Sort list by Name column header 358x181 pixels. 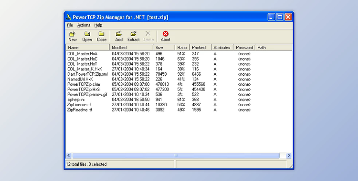pyautogui.click(x=88, y=48)
